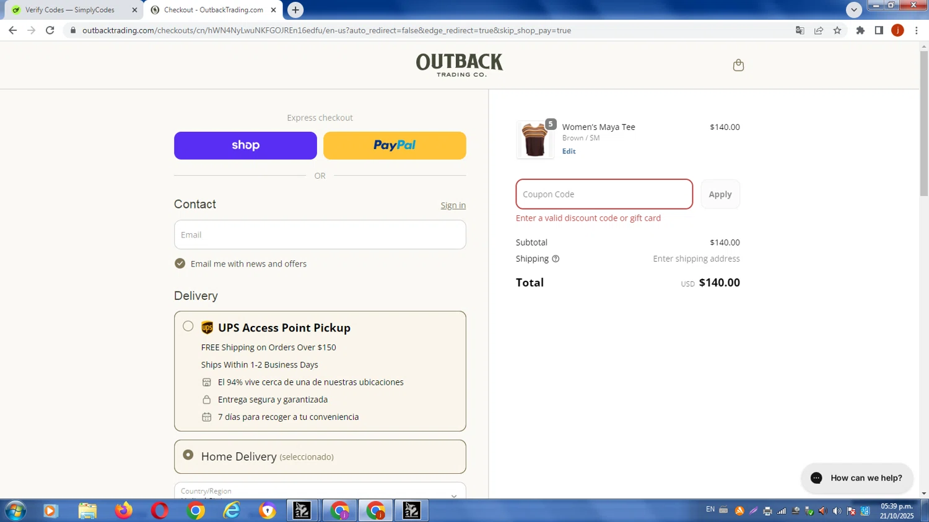Select Home Delivery radio option
This screenshot has height=522, width=929.
tap(188, 455)
